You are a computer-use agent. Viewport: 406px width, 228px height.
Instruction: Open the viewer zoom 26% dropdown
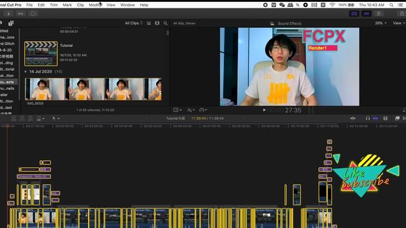381,23
